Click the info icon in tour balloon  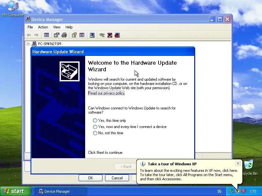(143, 164)
